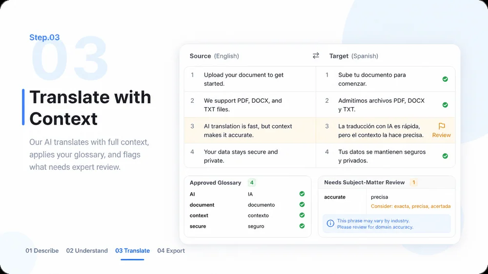Click the suggestion 'Consider: exacta, precisa, acertada'
The image size is (488, 274).
tap(410, 206)
